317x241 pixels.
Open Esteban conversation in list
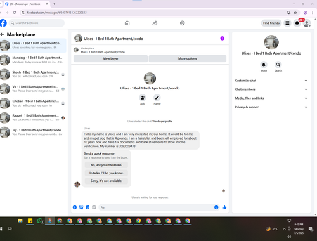[33, 103]
